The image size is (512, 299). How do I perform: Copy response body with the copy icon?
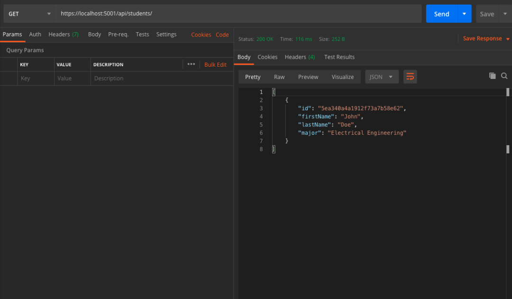(x=492, y=76)
